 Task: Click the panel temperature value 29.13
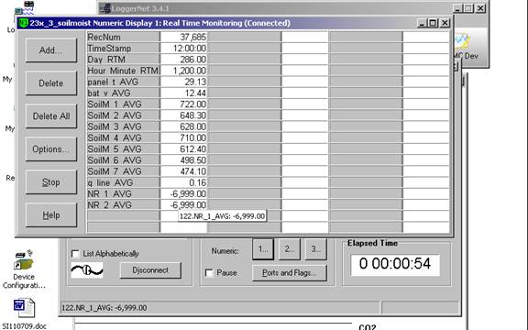click(184, 82)
